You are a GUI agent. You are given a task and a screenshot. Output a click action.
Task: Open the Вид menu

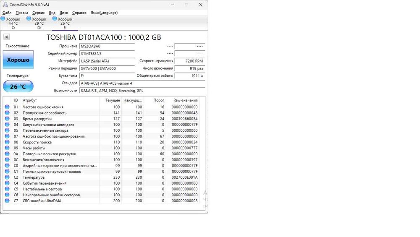coord(52,13)
